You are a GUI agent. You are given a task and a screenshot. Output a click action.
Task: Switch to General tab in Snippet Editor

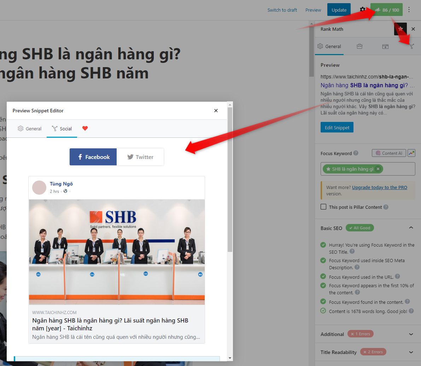click(x=30, y=129)
